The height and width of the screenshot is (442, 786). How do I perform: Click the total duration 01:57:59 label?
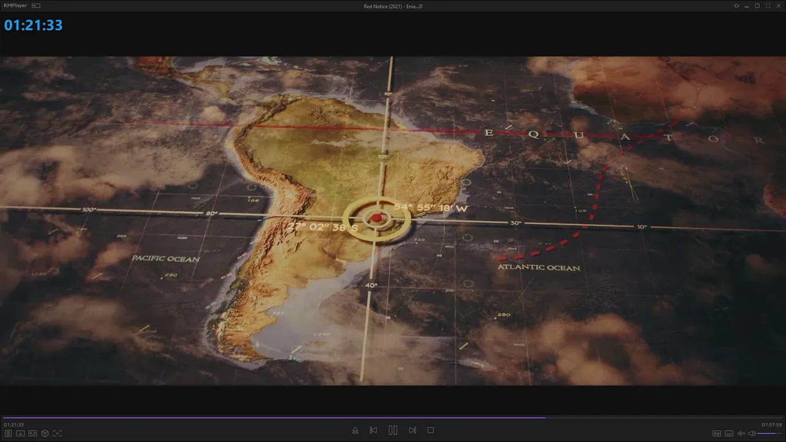click(772, 425)
